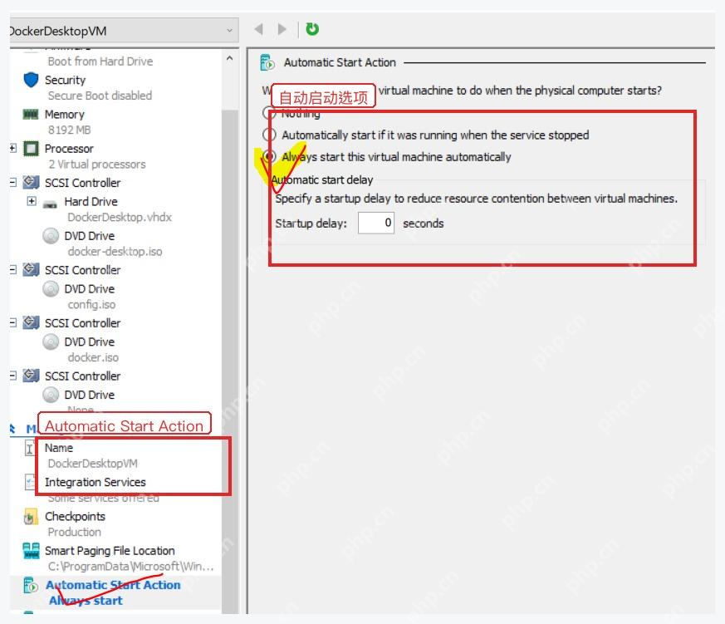Click the '2 Virtual processors' text
Screen dimensions: 725x624
[x=97, y=165]
